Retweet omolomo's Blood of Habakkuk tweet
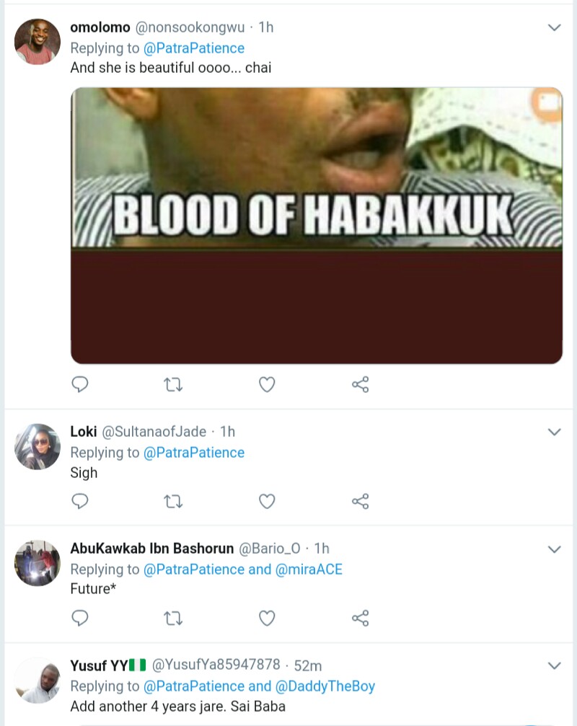 (x=174, y=385)
